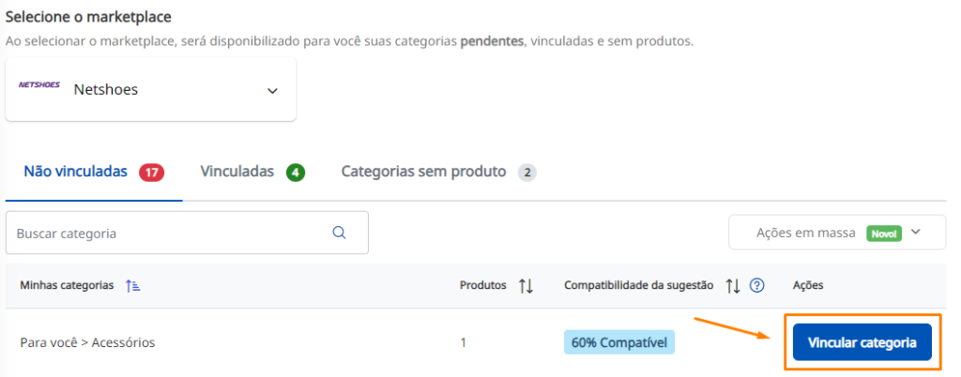Sort by Minhas categorias ascending icon

coord(133,286)
